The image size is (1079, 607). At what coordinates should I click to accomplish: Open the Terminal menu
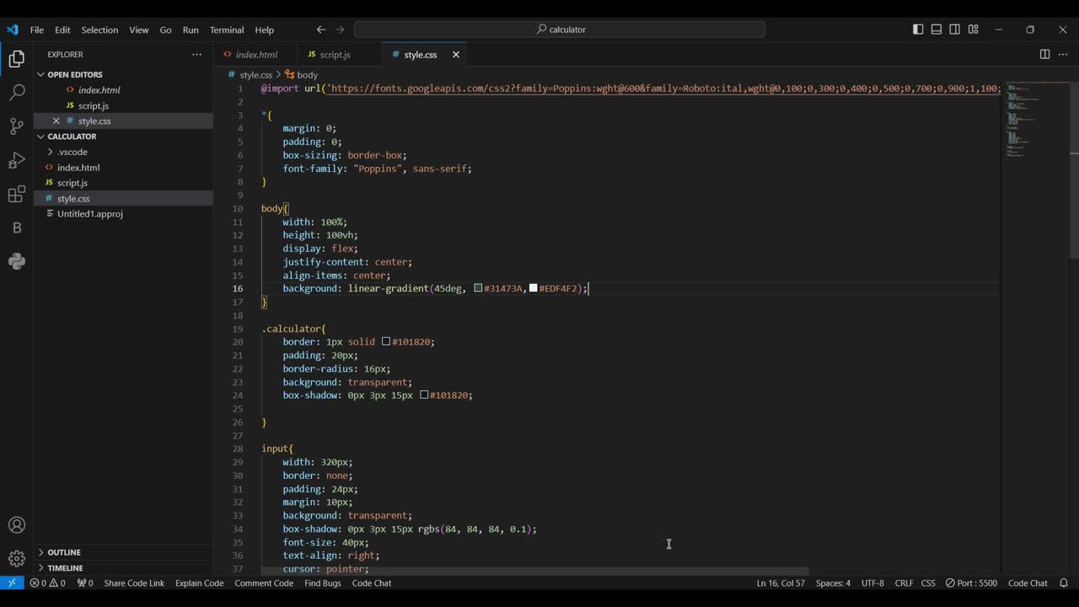227,30
